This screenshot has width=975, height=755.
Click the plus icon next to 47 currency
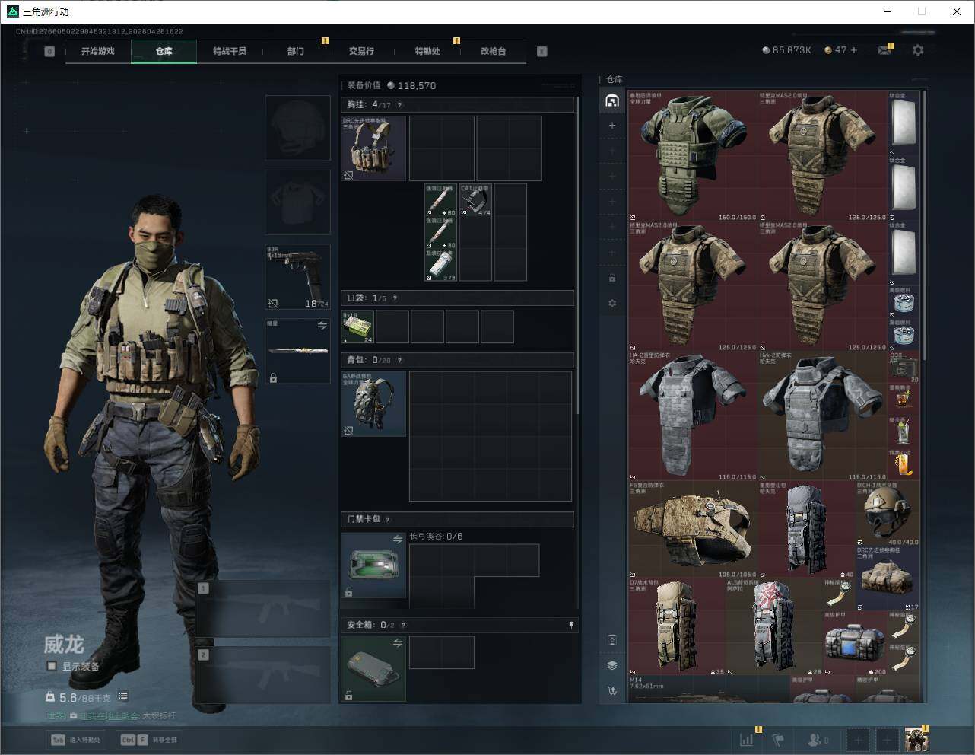(x=854, y=50)
